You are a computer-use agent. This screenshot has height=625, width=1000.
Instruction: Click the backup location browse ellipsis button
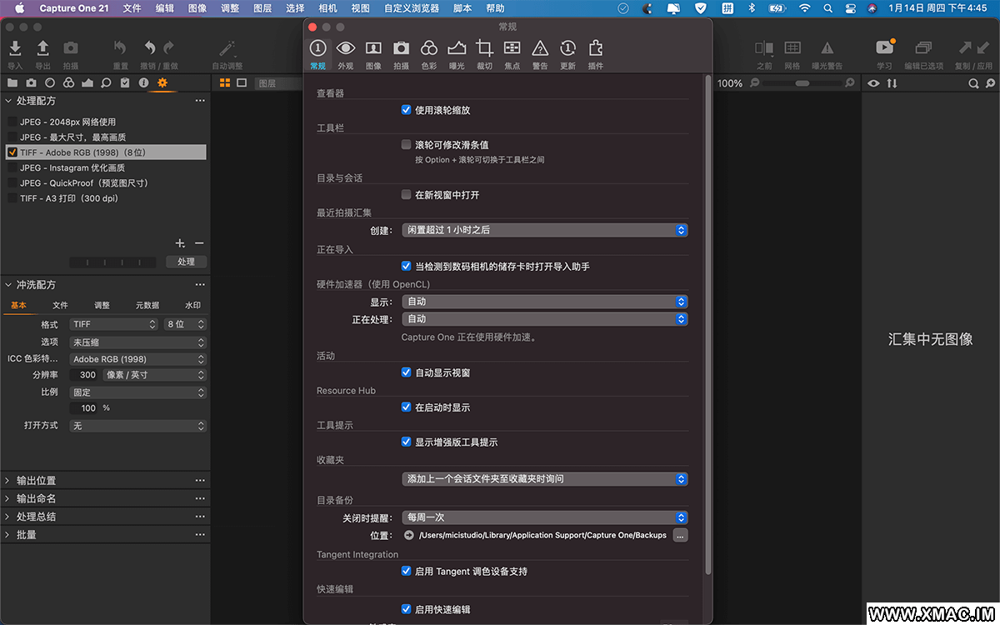(680, 535)
